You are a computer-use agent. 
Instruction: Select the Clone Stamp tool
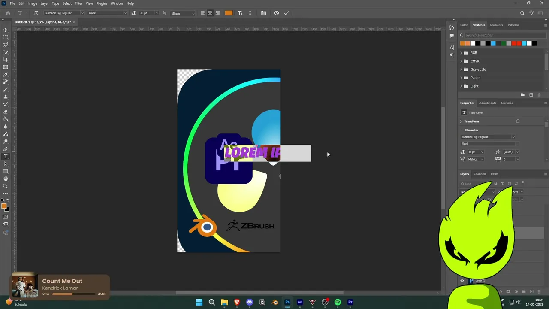pyautogui.click(x=6, y=97)
